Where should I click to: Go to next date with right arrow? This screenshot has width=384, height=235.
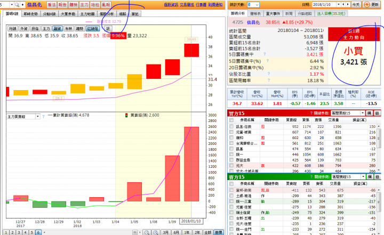coord(348,5)
